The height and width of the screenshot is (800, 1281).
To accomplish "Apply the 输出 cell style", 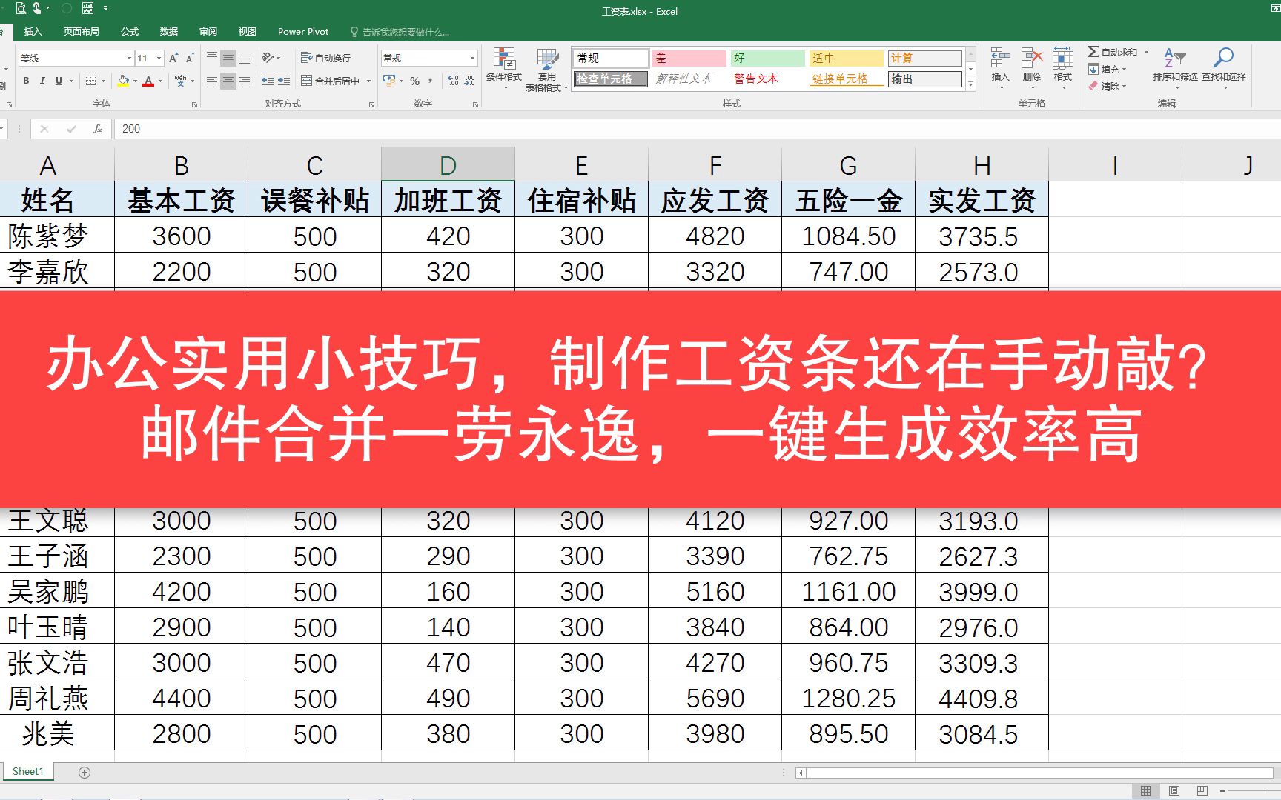I will click(x=924, y=79).
